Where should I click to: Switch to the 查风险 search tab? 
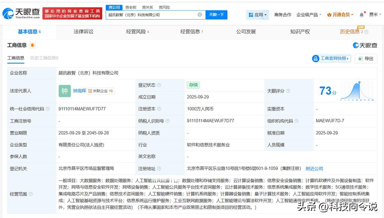point(164,7)
